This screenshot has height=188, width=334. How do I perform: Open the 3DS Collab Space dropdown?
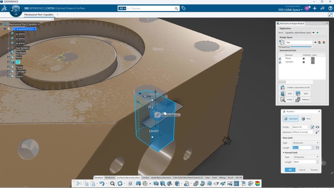tap(290, 10)
